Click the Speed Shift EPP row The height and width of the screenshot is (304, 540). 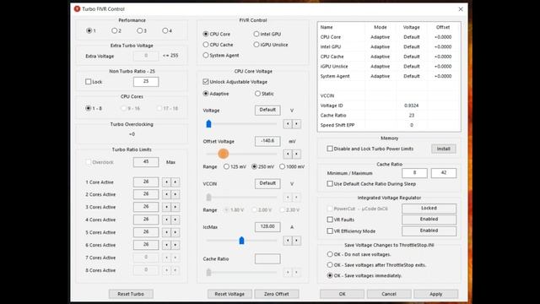tap(389, 125)
